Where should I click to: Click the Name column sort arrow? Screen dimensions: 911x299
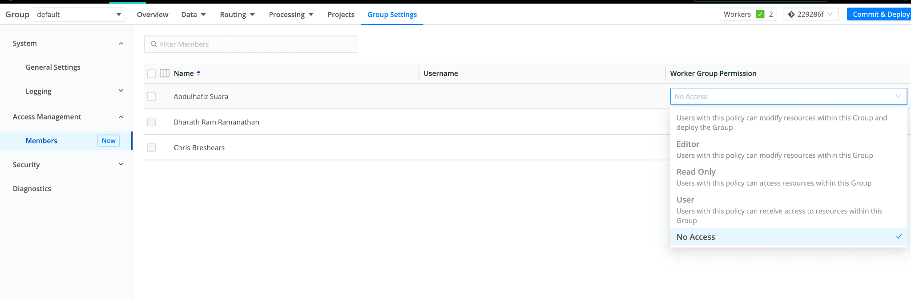click(198, 73)
